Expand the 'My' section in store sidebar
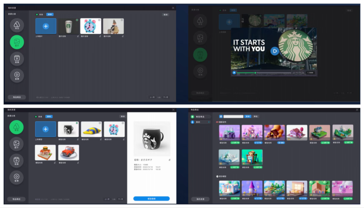This screenshot has height=208, width=364. (x=209, y=122)
